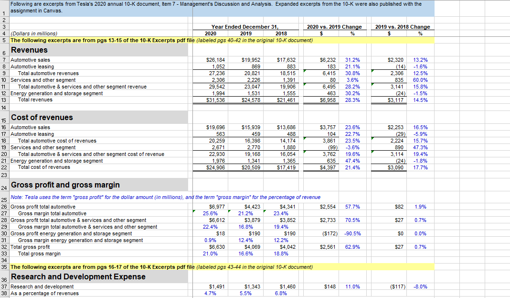Select the yellow note about pgs 13-15 excerpts
The width and height of the screenshot is (510, 298).
coord(96,40)
